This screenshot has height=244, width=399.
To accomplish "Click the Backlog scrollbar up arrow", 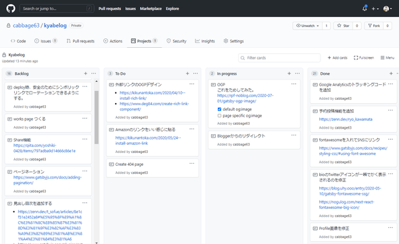I will point(97,81).
